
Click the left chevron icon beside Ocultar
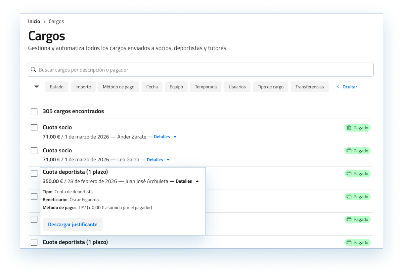(338, 87)
